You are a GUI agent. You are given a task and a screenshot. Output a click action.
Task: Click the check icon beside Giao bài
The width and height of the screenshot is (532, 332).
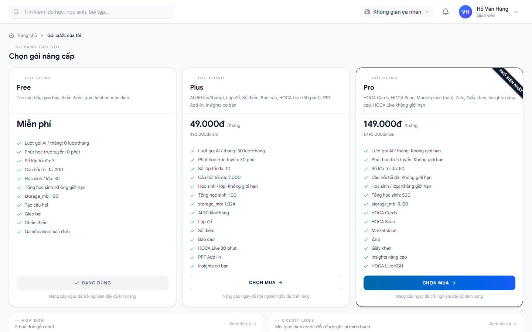19,214
